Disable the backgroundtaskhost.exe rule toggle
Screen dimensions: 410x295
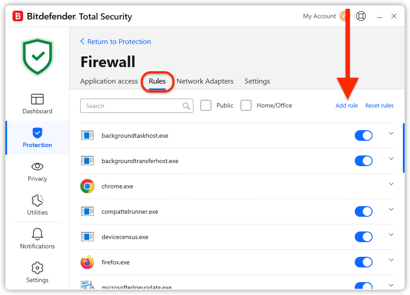(364, 136)
